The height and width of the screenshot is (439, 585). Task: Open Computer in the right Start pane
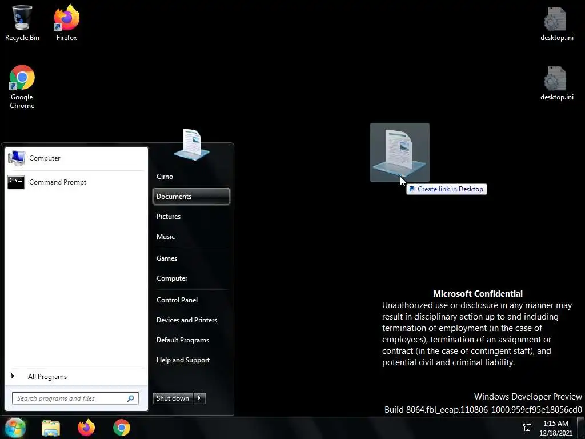(x=191, y=278)
